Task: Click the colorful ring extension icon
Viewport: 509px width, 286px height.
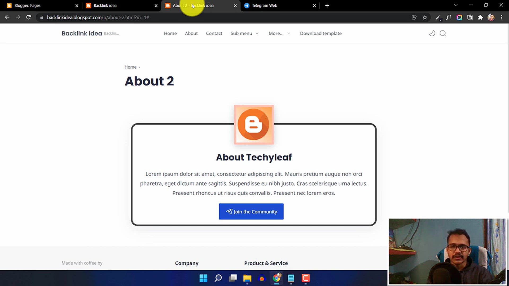Action: [459, 17]
